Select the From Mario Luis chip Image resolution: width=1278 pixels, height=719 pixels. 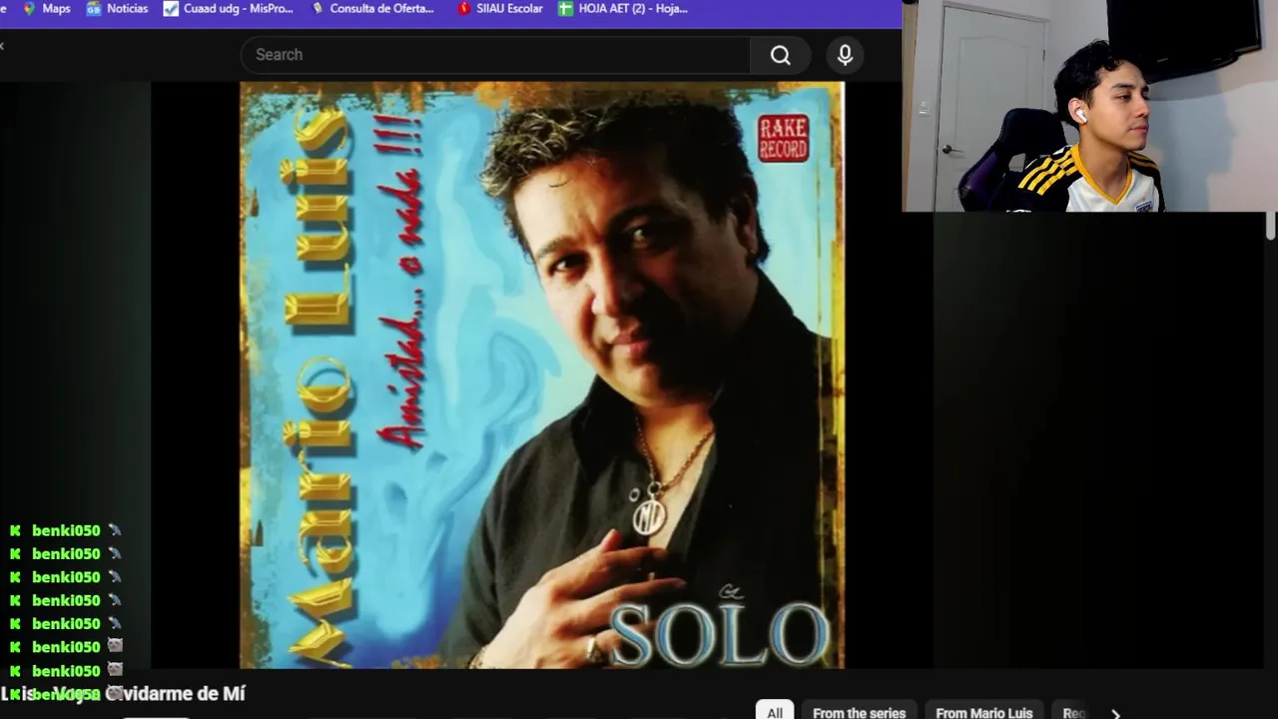[x=983, y=712]
